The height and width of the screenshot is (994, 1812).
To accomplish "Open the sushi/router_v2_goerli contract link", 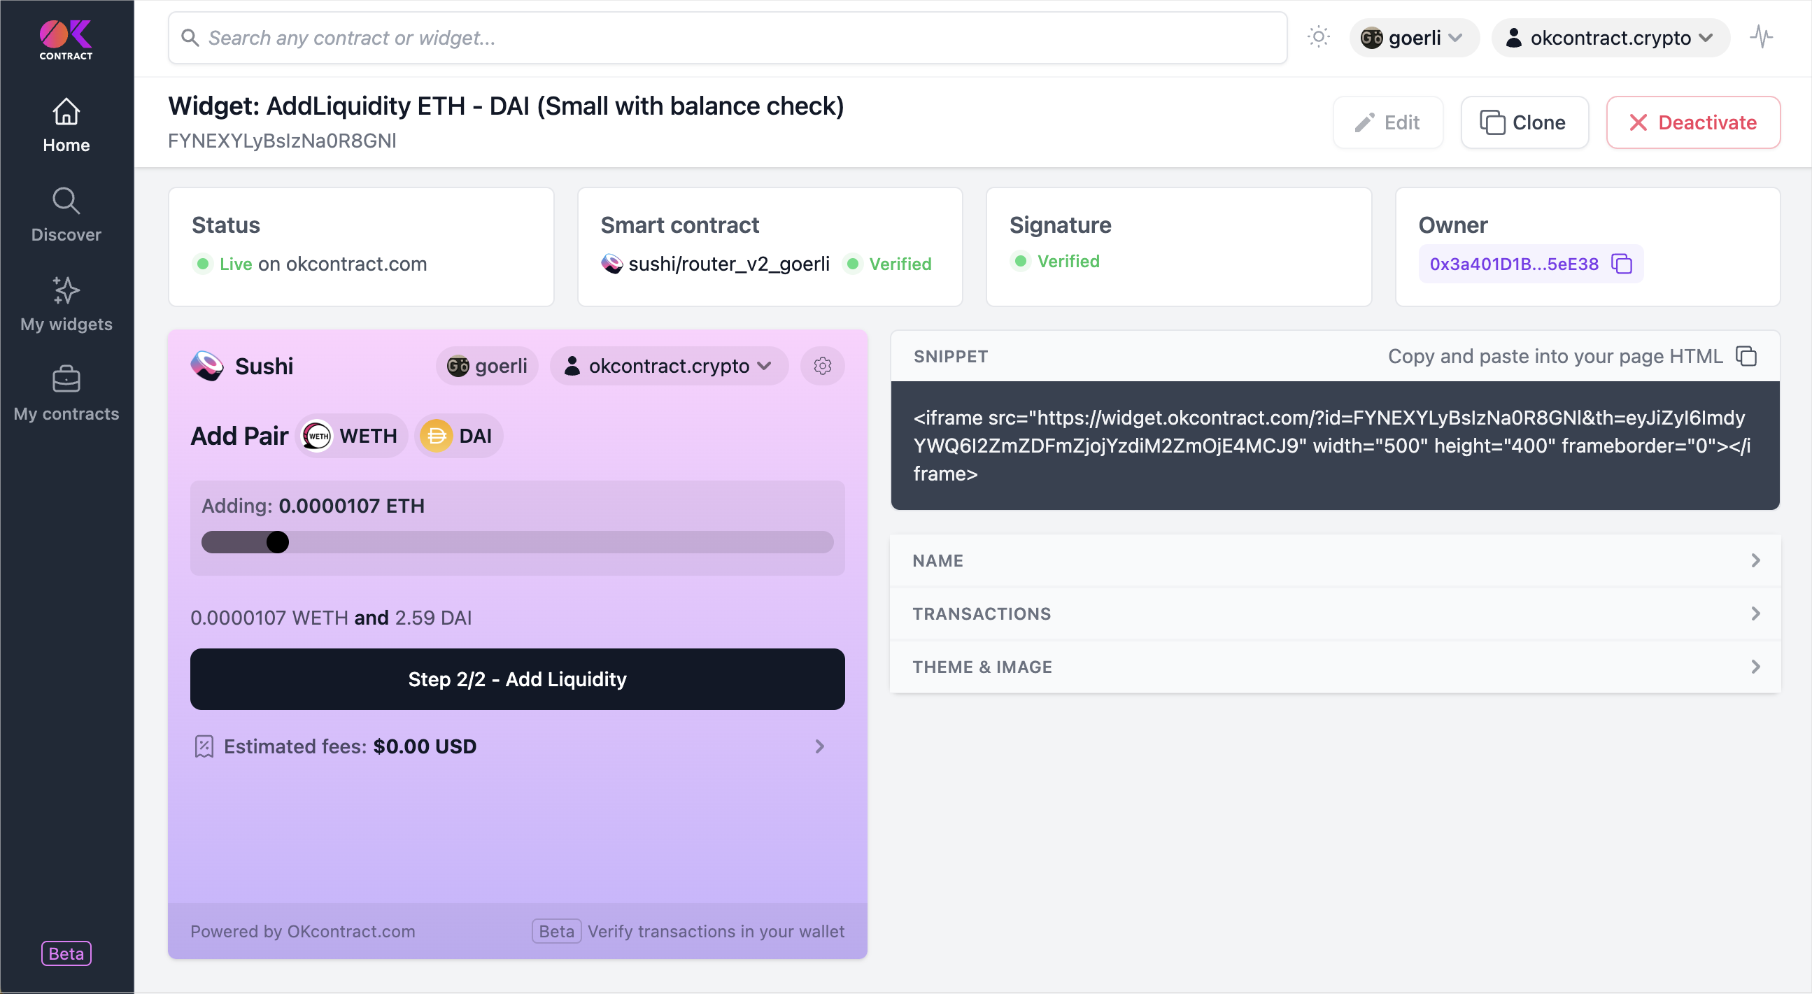I will coord(729,264).
